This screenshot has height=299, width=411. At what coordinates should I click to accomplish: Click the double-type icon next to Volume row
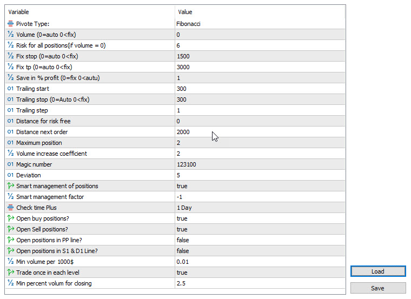[11, 35]
